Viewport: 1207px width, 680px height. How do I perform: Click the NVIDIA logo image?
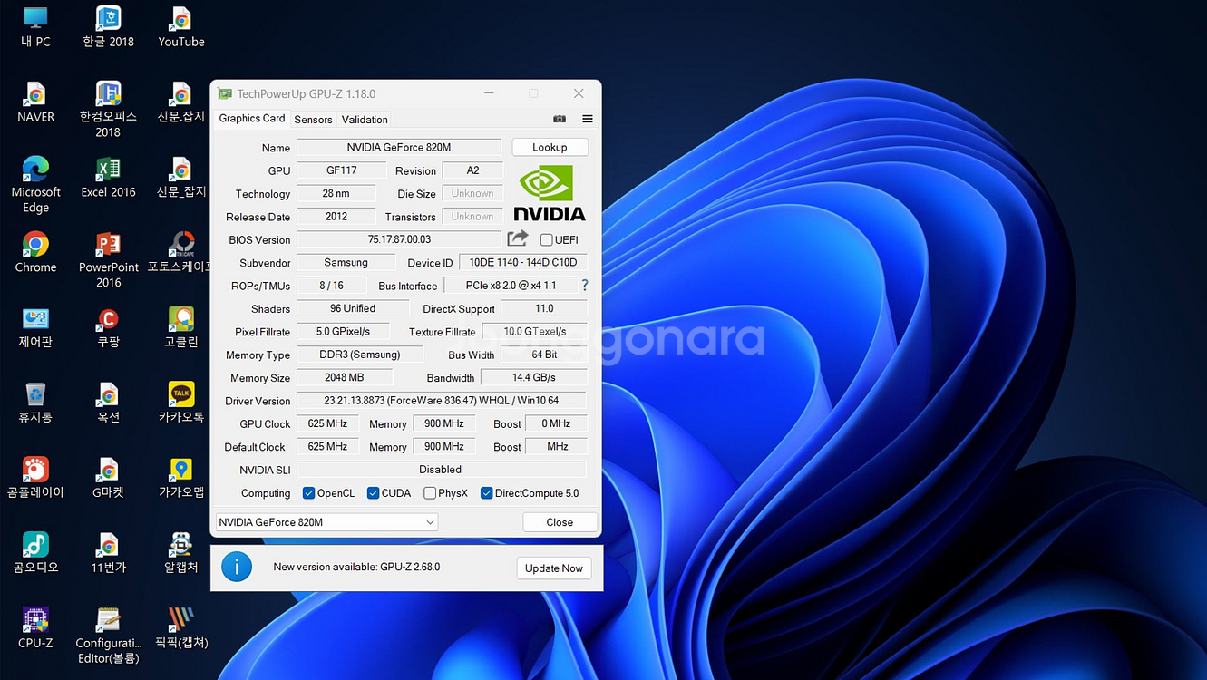[550, 193]
